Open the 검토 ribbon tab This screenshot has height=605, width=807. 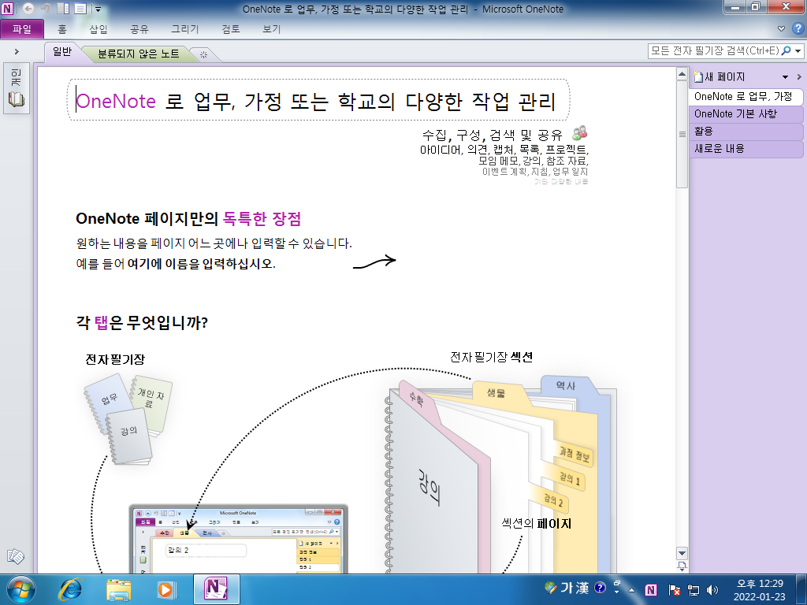(231, 29)
